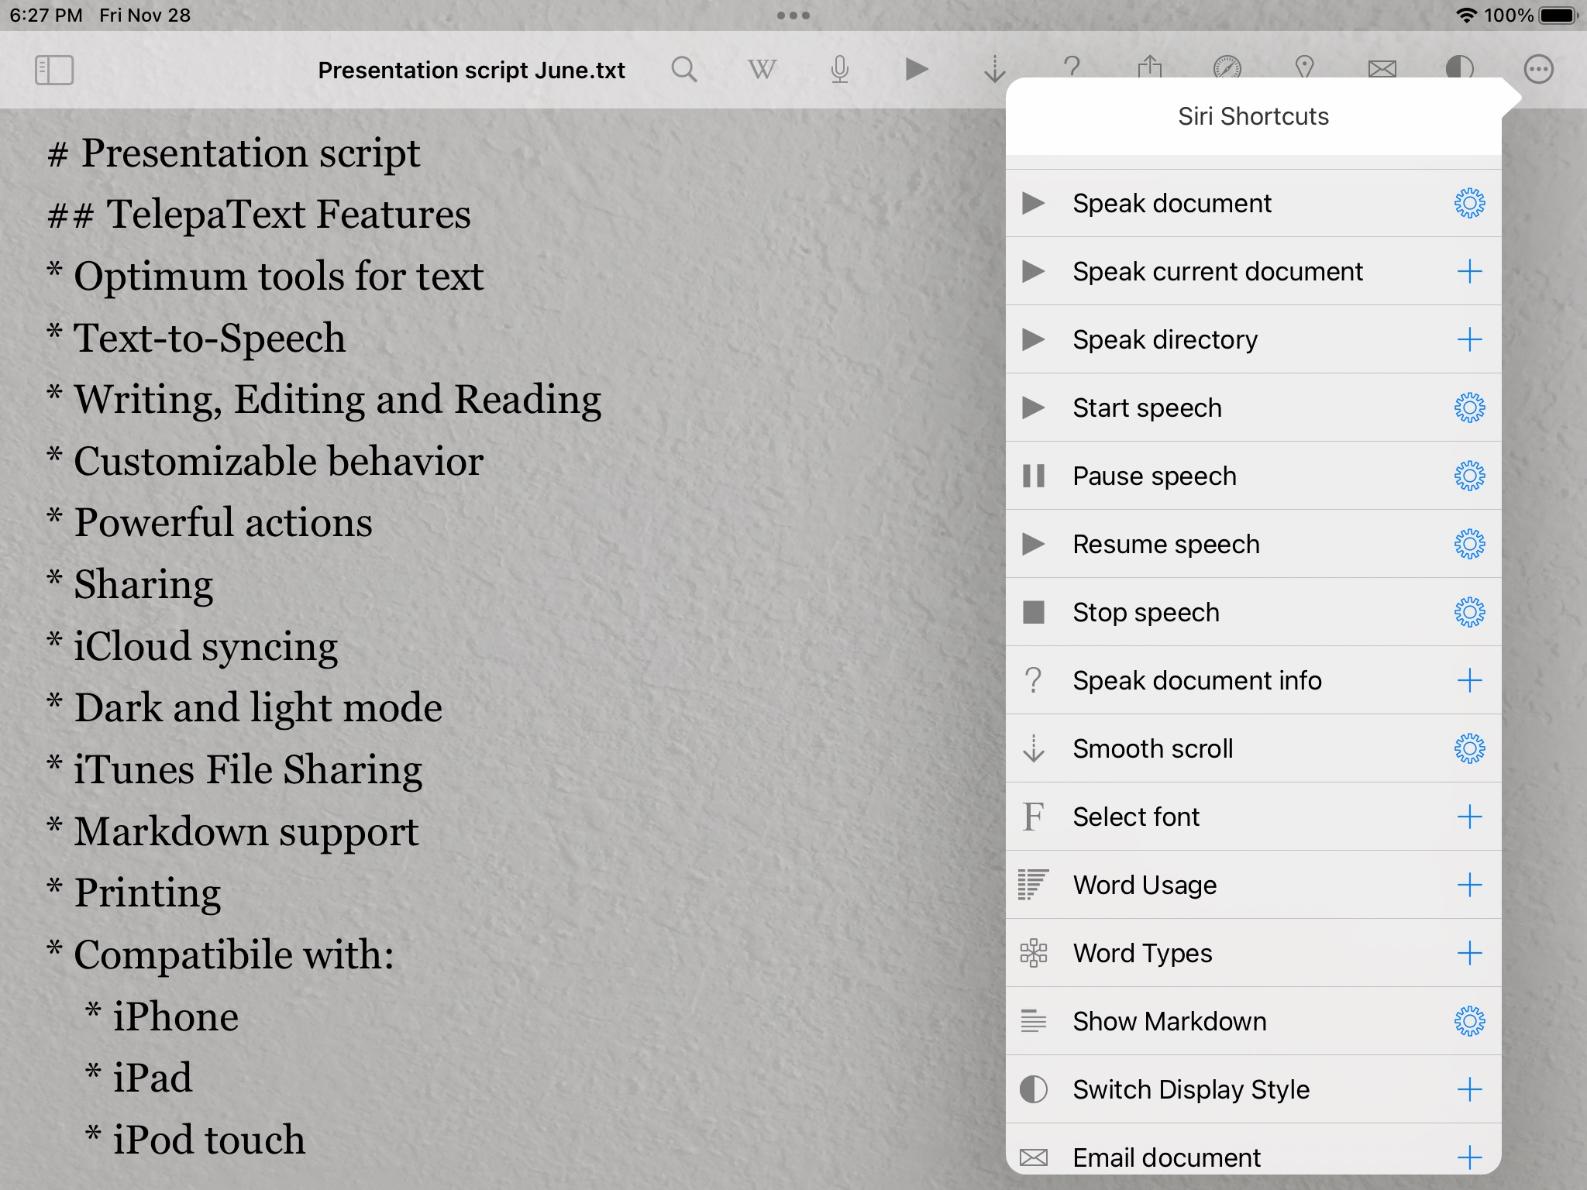Select the Pause speech shortcut row
1587x1190 pixels.
(x=1155, y=476)
